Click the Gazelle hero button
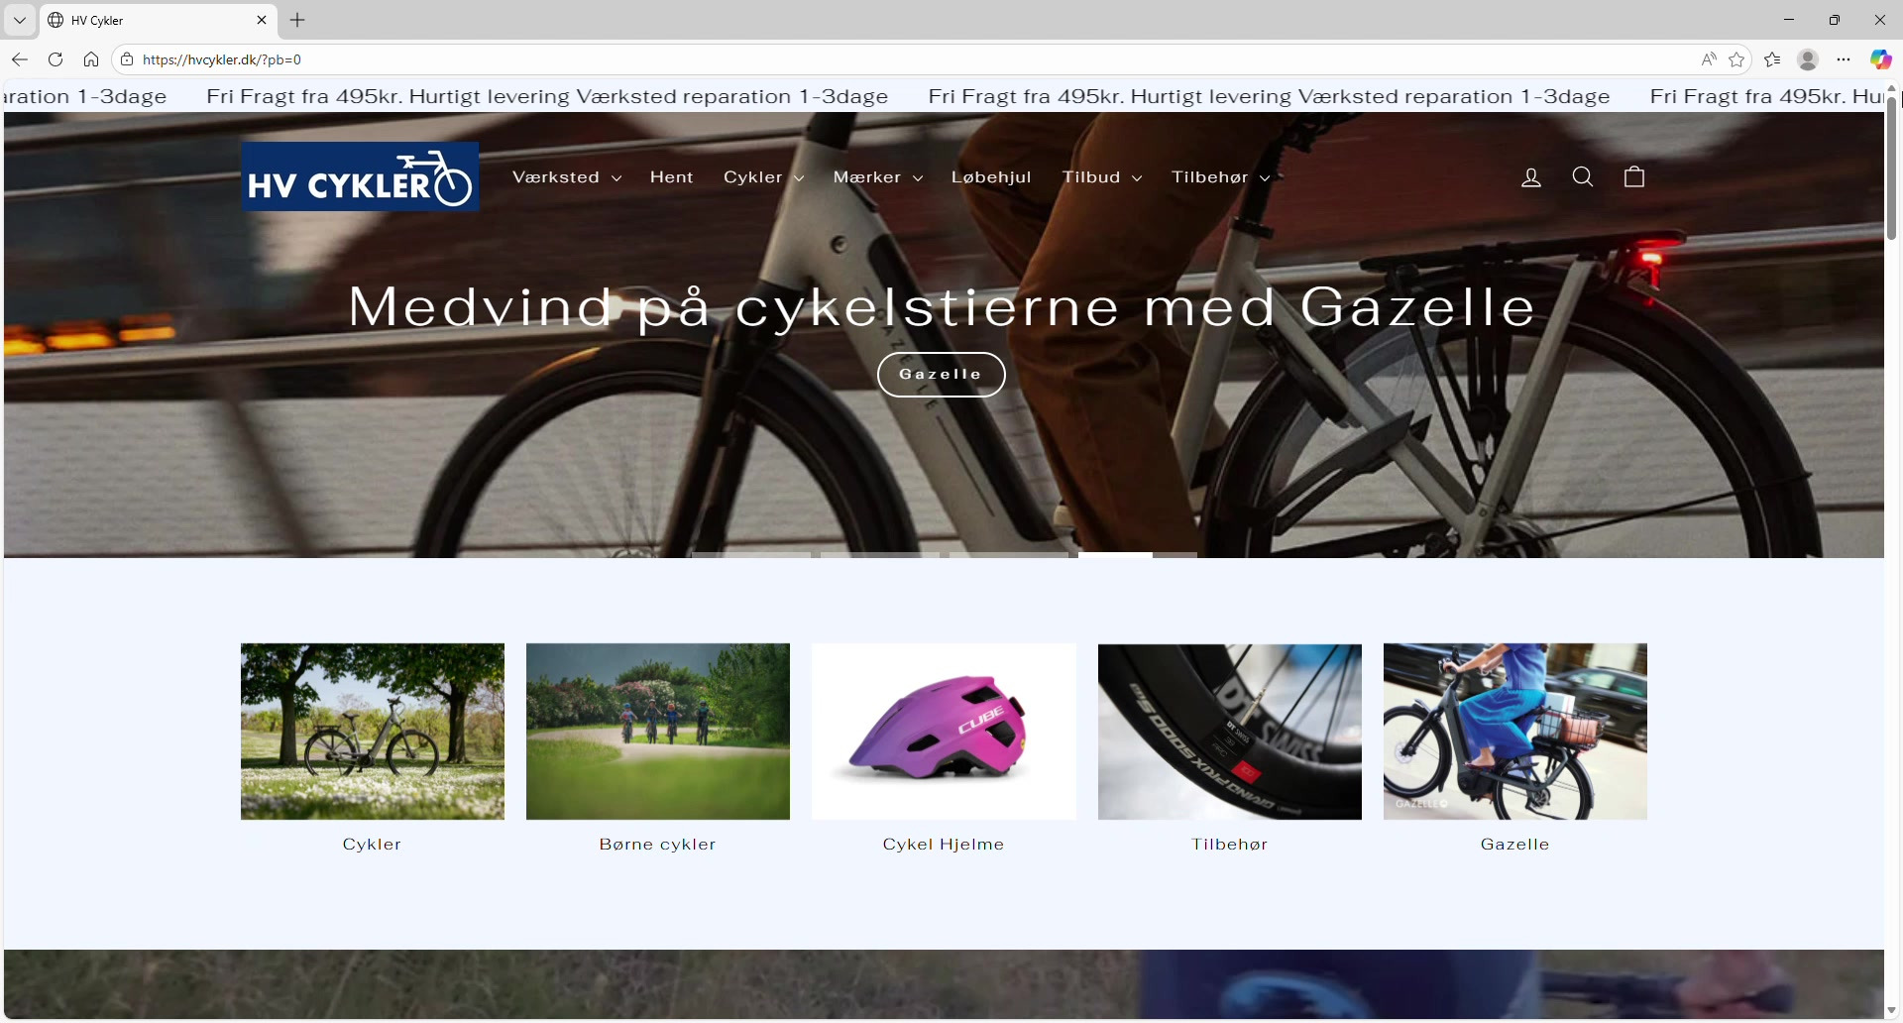Screen dimensions: 1903x1023 [941, 375]
